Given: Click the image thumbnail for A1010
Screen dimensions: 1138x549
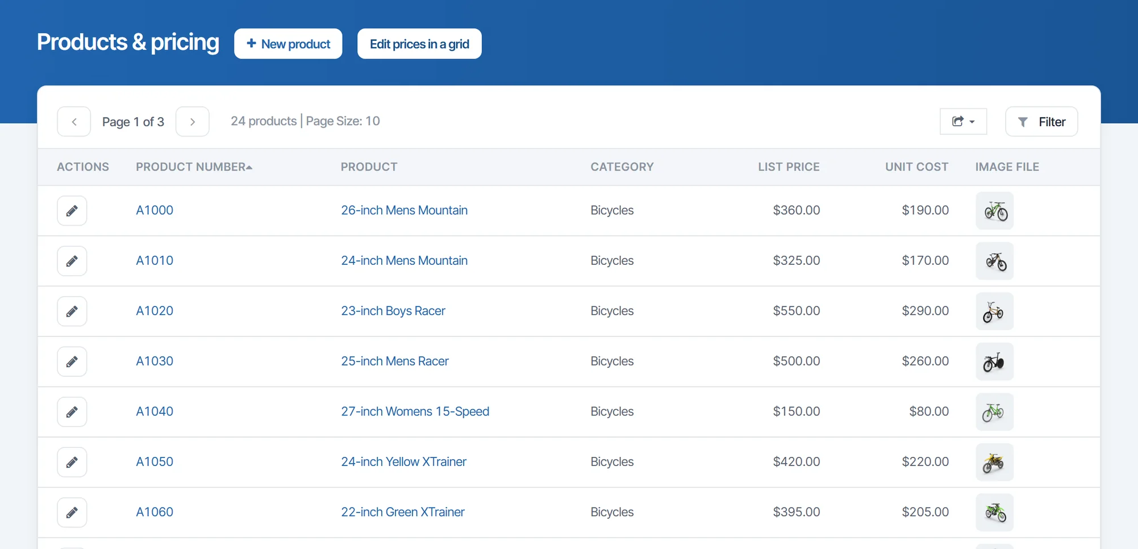Looking at the screenshot, I should coord(995,261).
